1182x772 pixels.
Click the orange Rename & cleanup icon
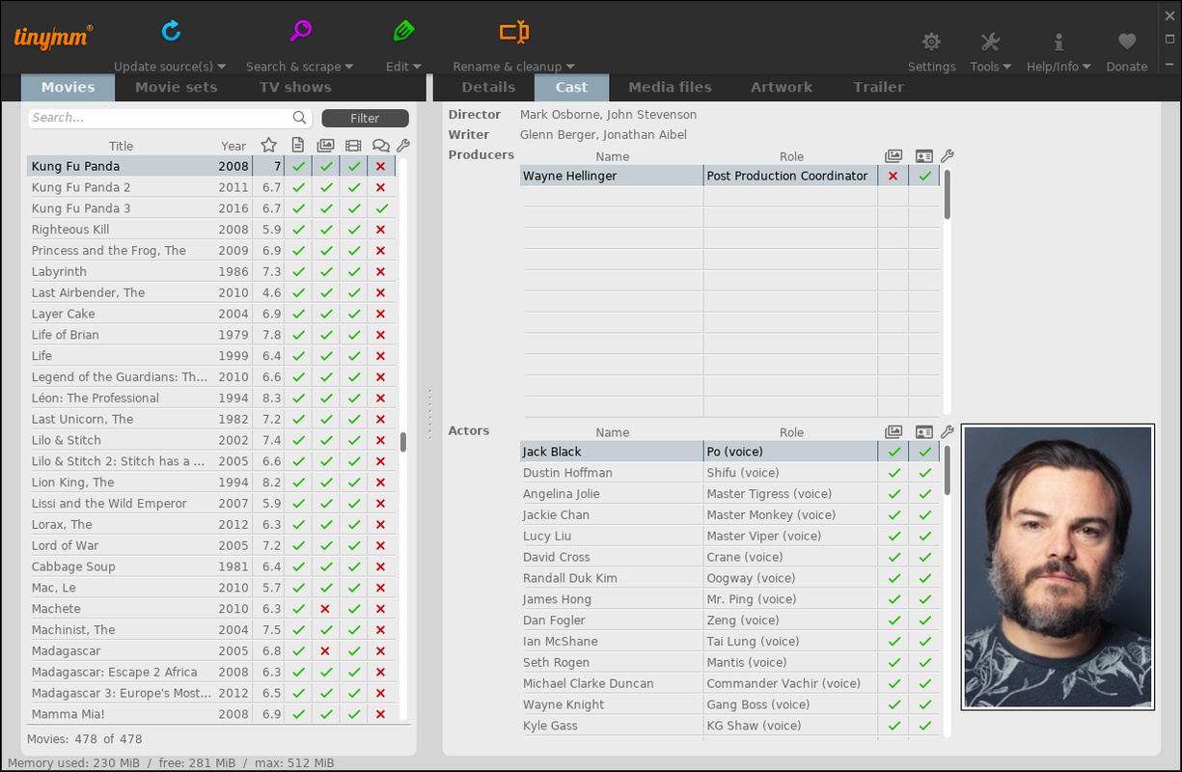513,32
